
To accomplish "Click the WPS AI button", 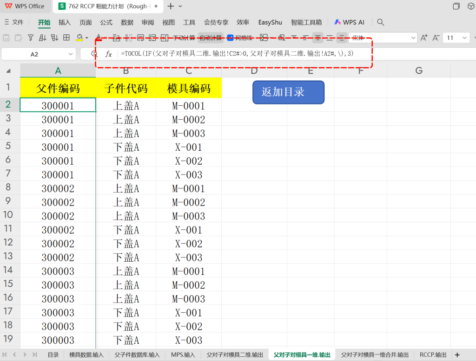I will [349, 22].
